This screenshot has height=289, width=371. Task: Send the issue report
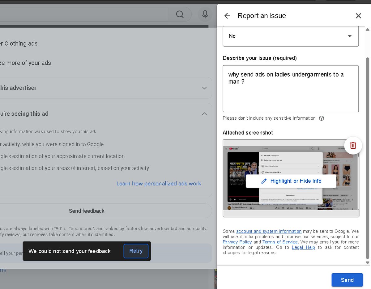coord(347,280)
